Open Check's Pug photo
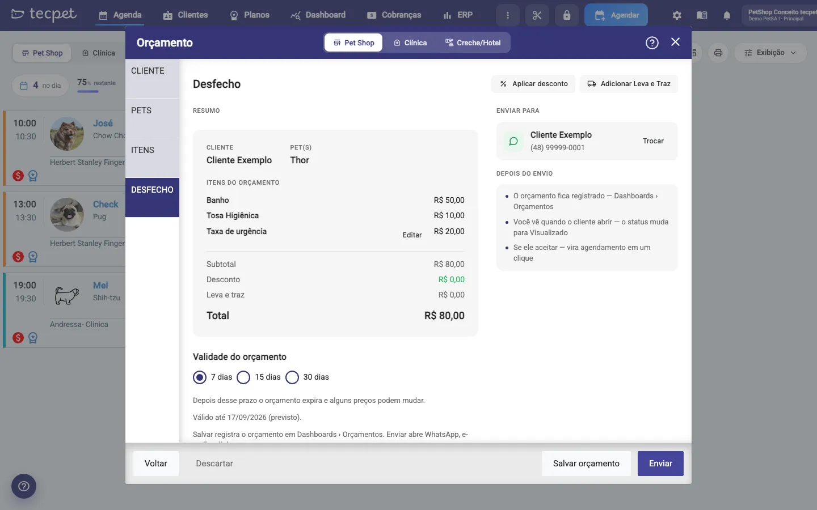The height and width of the screenshot is (510, 817). click(67, 215)
